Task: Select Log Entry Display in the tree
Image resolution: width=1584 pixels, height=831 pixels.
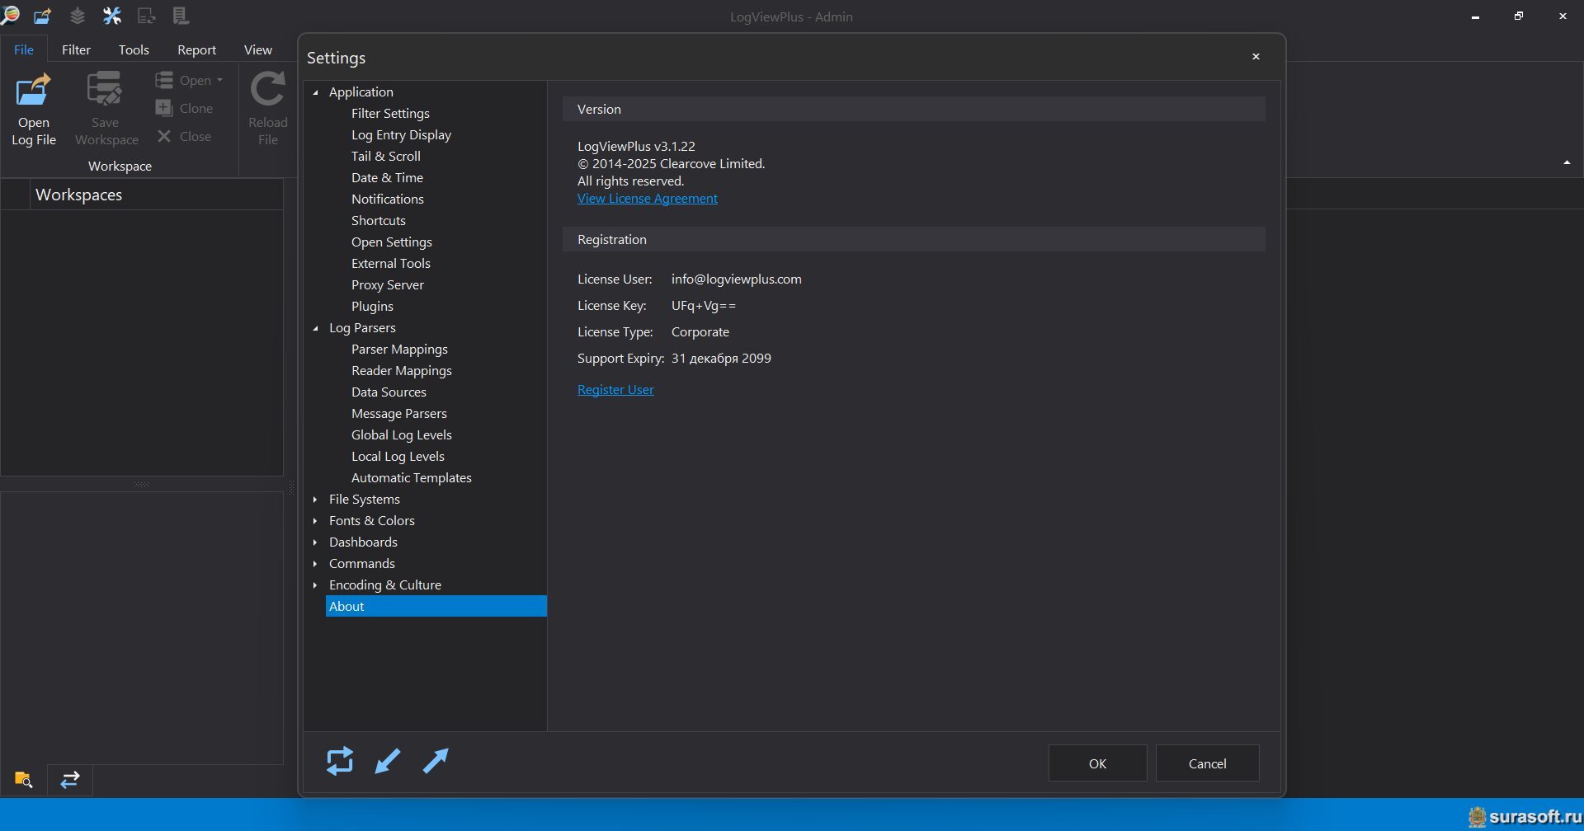Action: [x=401, y=135]
